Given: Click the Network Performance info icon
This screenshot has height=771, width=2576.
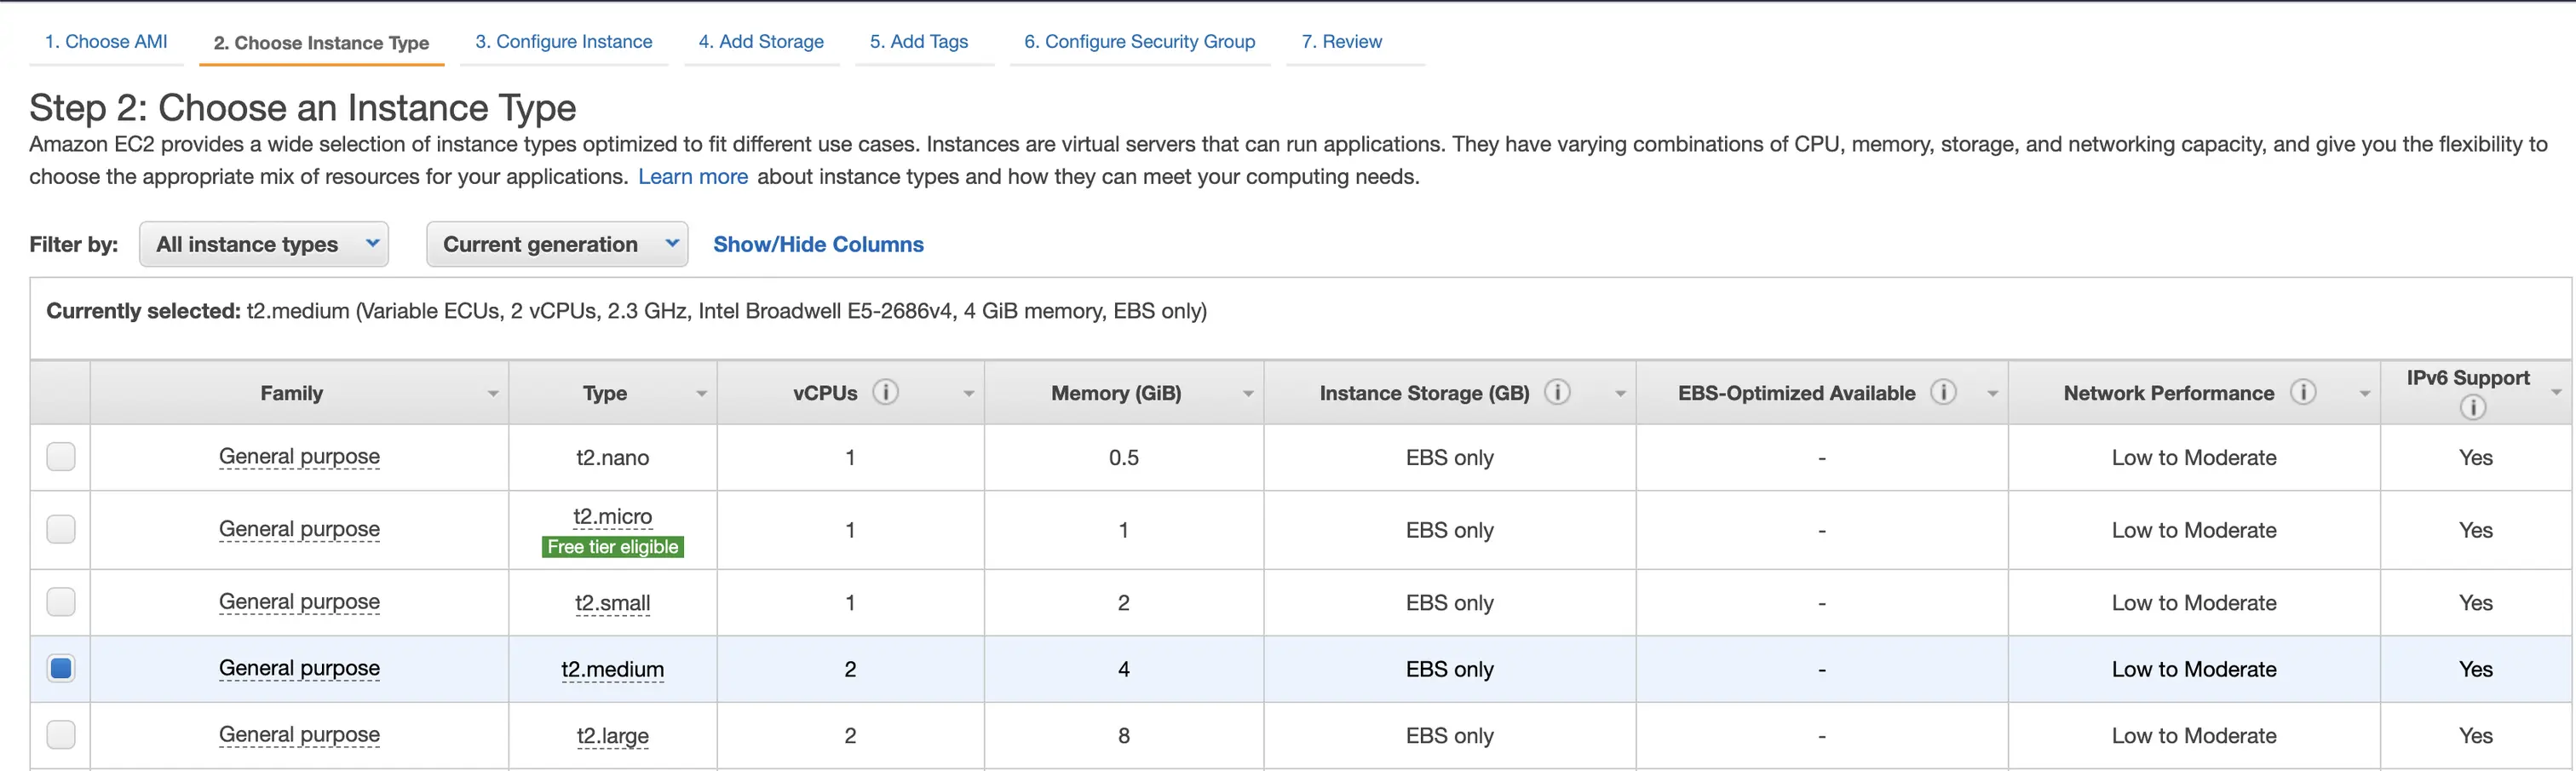Looking at the screenshot, I should click(2303, 392).
